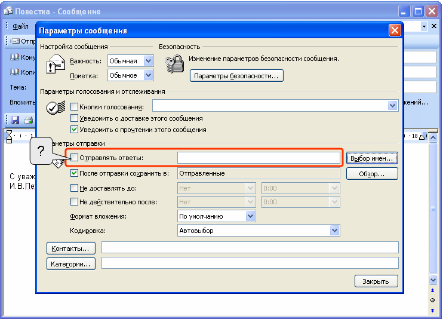Viewport: 443px width, 319px height.
Task: Click the reply-to address input field
Action: click(x=259, y=158)
